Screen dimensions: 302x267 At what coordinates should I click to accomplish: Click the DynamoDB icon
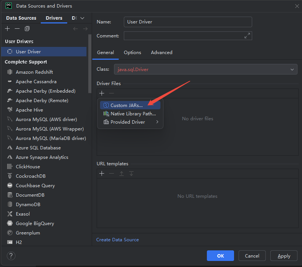[10, 204]
